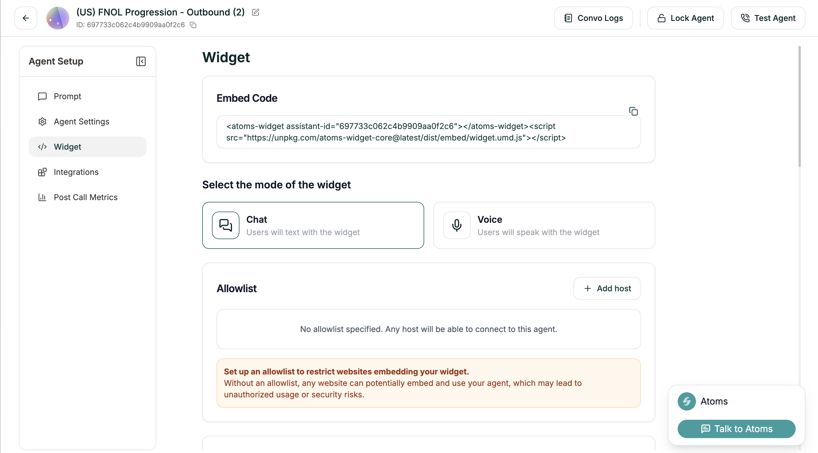The width and height of the screenshot is (818, 453).
Task: Click the back arrow to leave agent setup
Action: (25, 18)
